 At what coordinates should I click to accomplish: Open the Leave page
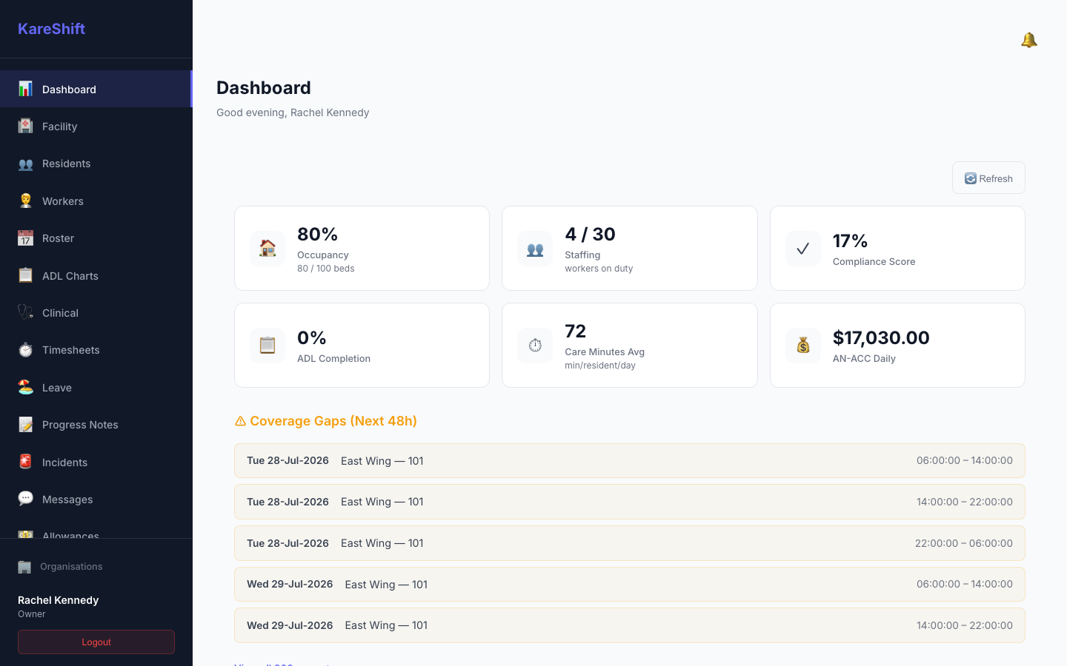[96, 387]
